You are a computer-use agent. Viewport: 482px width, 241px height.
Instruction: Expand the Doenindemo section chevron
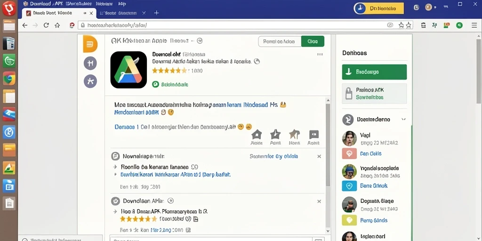[x=403, y=119]
